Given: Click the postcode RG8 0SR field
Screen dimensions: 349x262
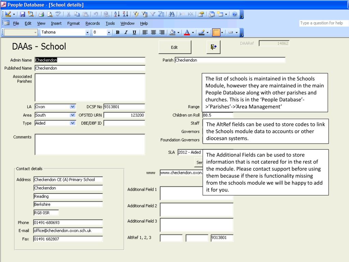Looking at the screenshot, I should 46,213.
